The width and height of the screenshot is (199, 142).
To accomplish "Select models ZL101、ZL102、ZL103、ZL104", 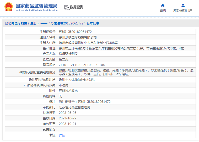I will tap(82, 65).
